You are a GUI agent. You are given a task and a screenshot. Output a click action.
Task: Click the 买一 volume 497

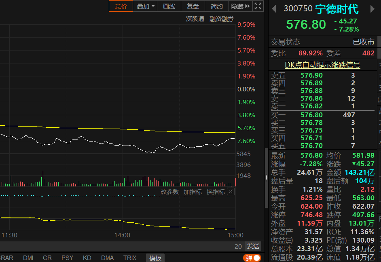(x=349, y=115)
